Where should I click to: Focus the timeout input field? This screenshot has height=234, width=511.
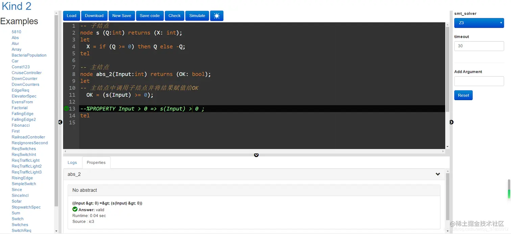[x=479, y=46]
